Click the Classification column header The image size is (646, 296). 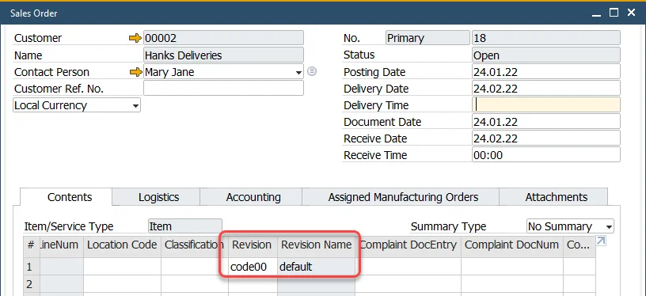pos(195,247)
